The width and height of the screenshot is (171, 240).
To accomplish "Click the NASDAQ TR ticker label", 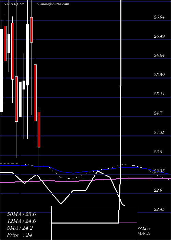I will [13, 4].
